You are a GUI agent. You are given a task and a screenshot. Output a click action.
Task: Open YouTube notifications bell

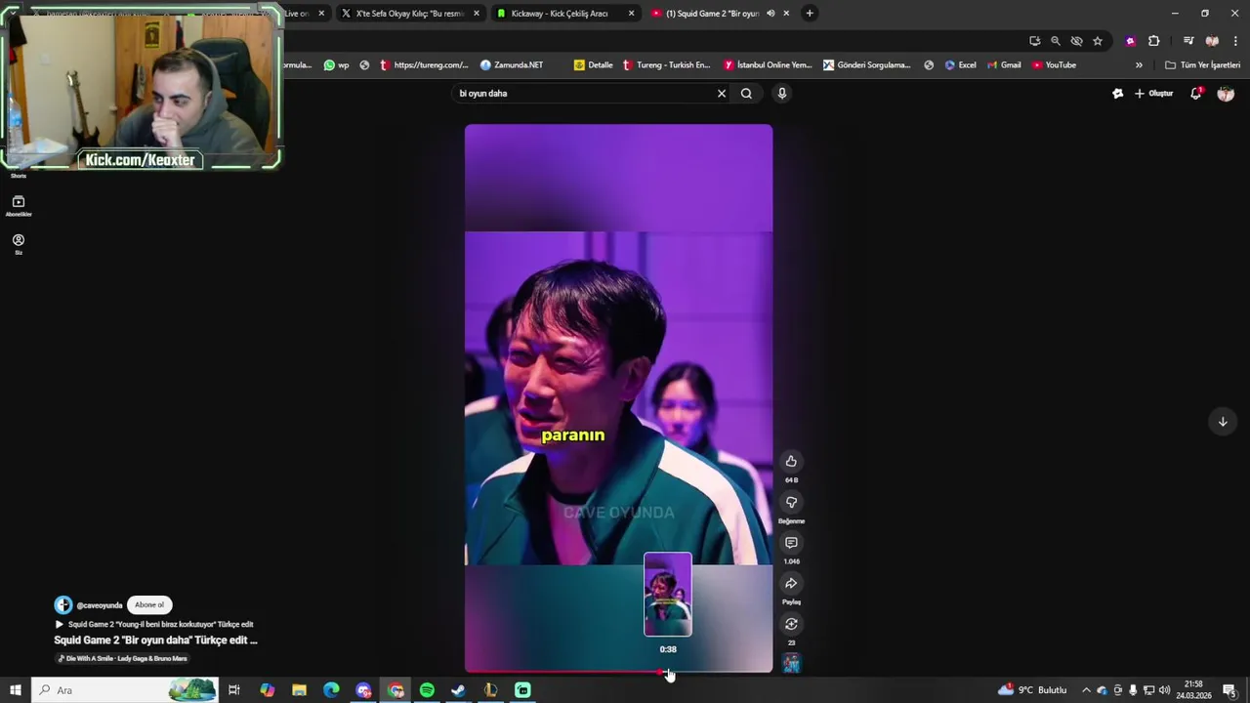1196,94
